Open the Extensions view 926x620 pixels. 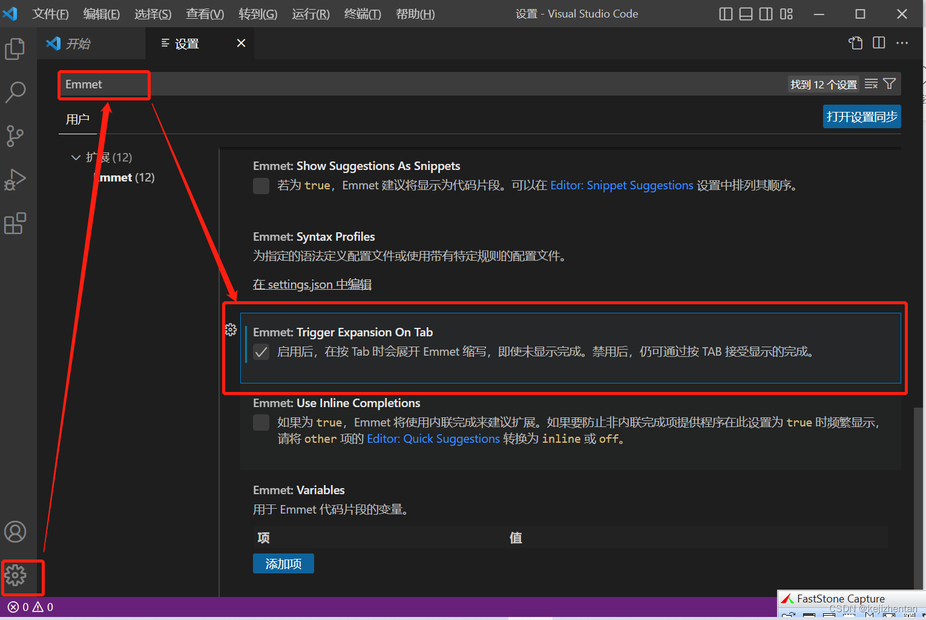(x=15, y=223)
